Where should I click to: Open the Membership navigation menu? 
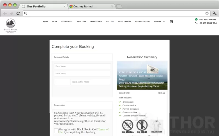coord(96,21)
